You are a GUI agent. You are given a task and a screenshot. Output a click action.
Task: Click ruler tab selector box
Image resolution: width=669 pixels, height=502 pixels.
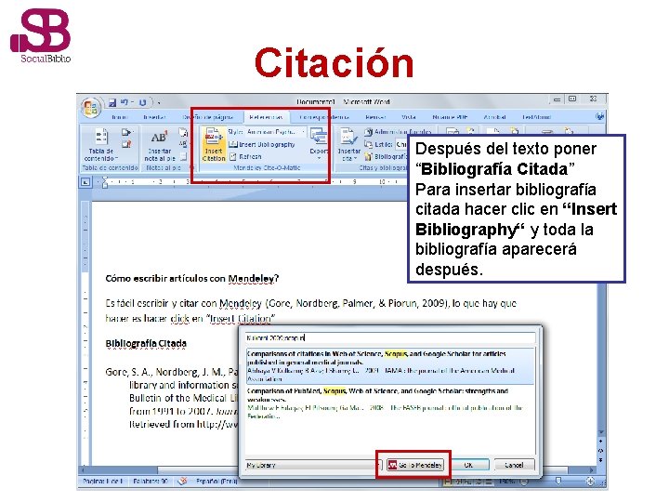coord(85,182)
